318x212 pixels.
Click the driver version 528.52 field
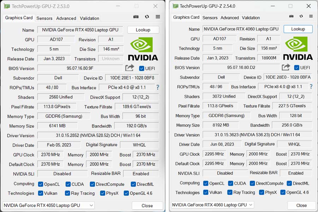click(x=98, y=135)
